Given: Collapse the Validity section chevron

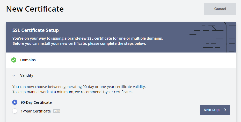Looking at the screenshot, I should coord(14,75).
